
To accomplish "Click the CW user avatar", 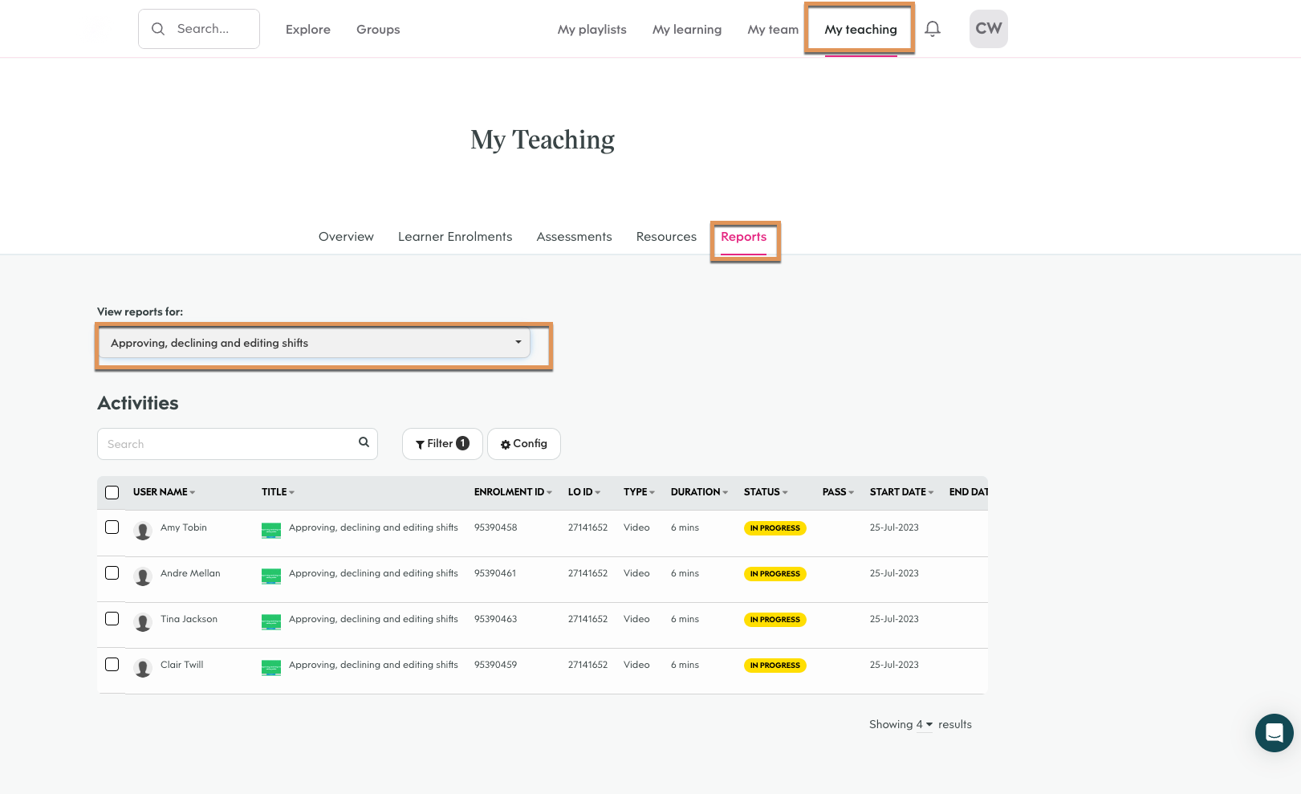I will 988,29.
